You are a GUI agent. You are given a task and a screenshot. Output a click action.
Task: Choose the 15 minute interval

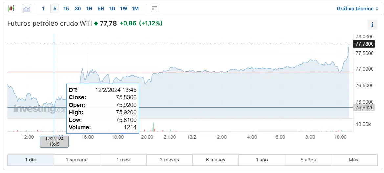(66, 9)
